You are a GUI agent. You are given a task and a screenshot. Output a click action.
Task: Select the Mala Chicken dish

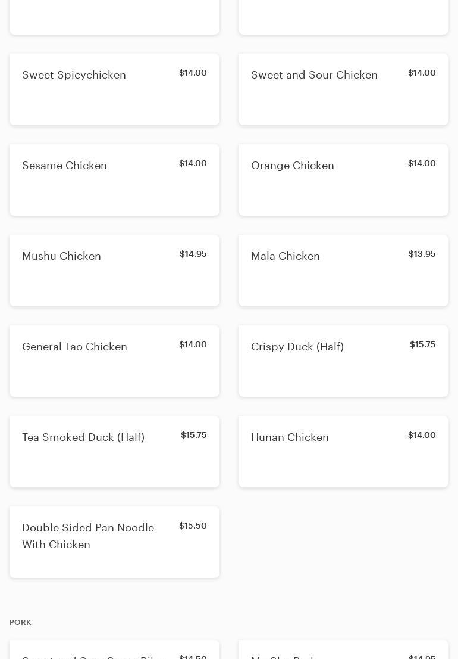[x=343, y=271]
